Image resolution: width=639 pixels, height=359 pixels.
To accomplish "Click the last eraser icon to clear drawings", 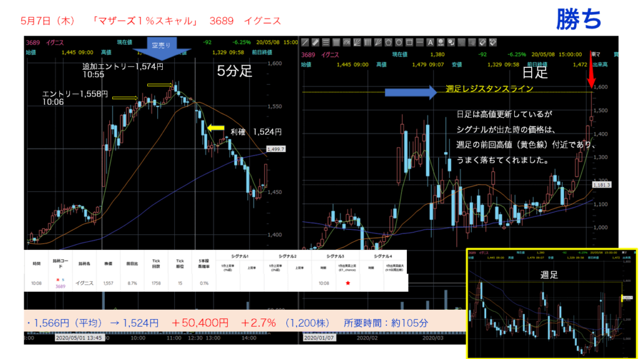I will coord(493,42).
